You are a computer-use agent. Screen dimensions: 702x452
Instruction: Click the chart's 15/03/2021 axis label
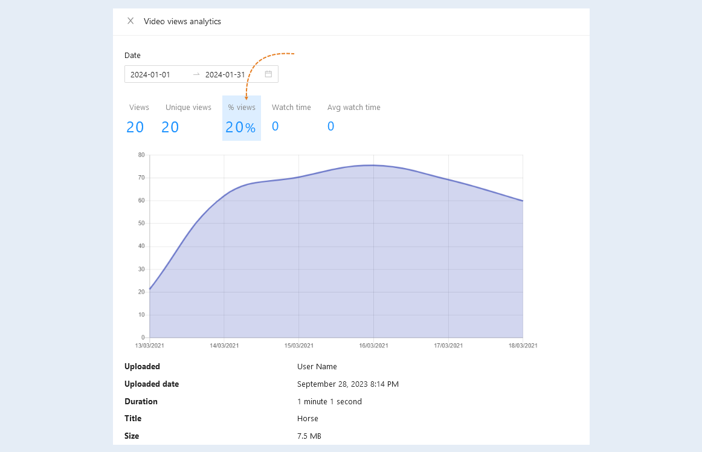(x=299, y=346)
